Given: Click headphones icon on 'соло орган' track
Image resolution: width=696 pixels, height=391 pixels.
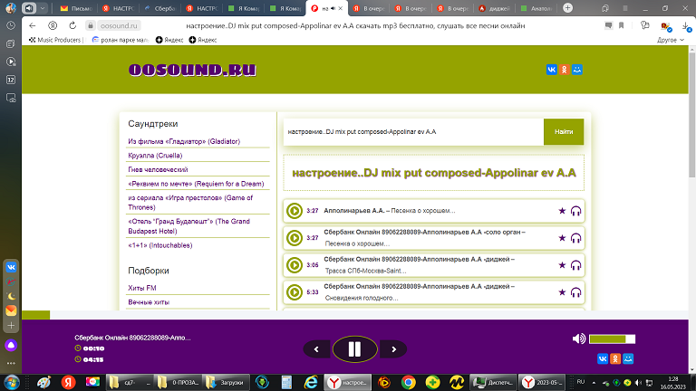Looking at the screenshot, I should (575, 238).
